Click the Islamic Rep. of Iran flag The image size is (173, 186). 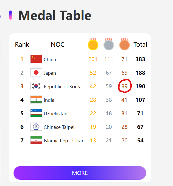click(36, 140)
